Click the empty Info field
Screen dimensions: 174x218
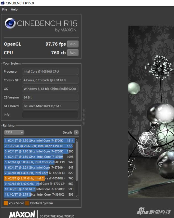point(50,115)
